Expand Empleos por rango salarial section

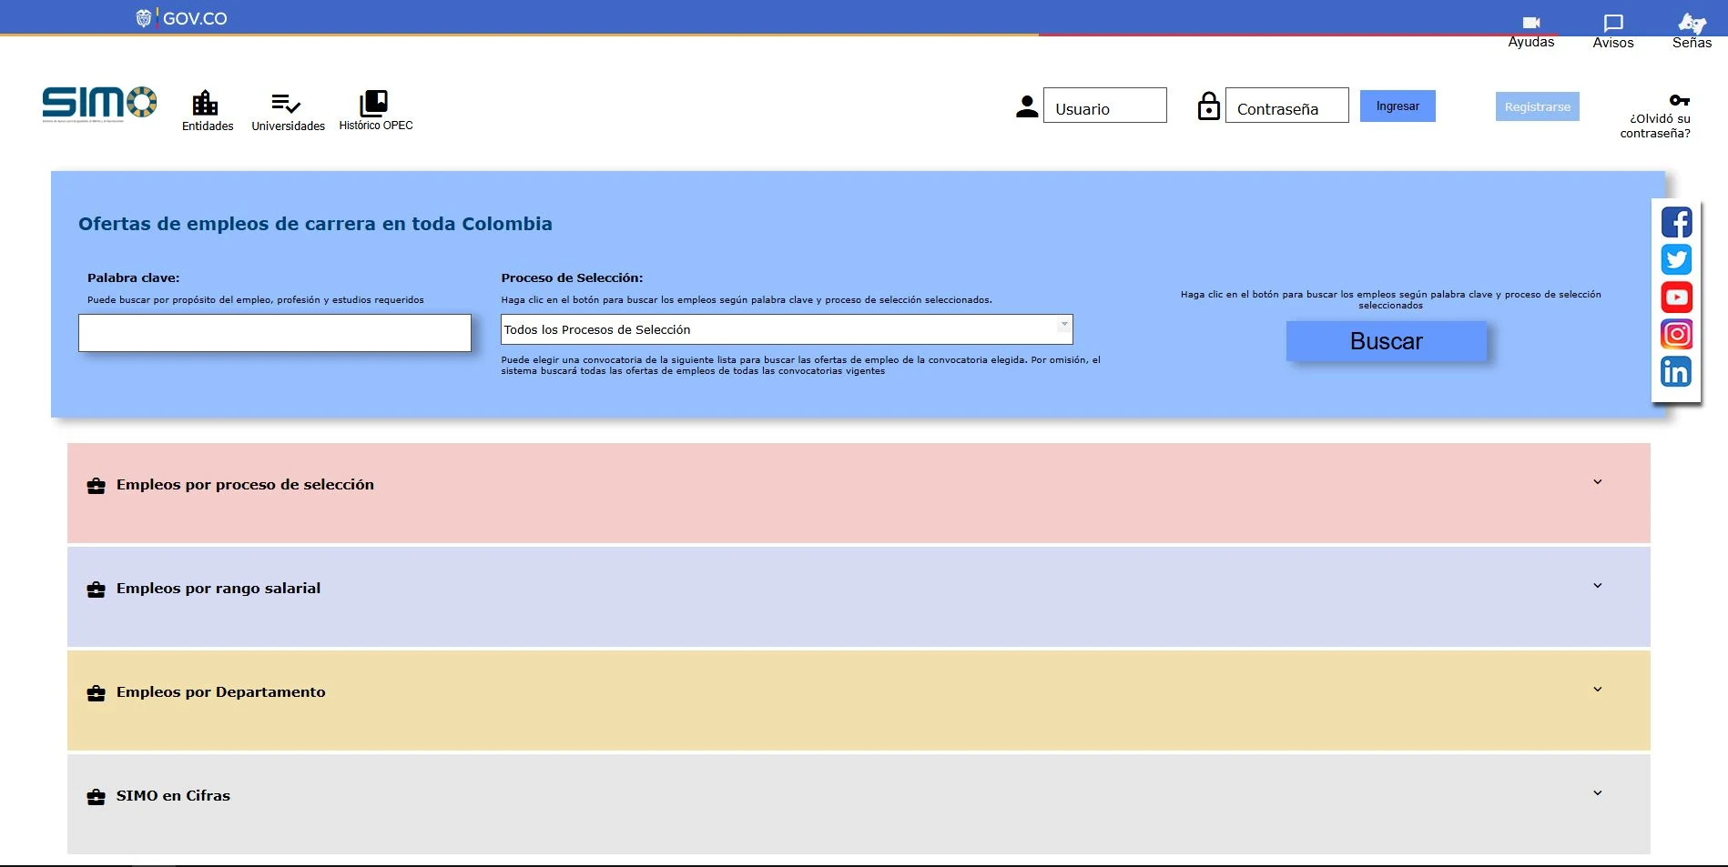1597,586
